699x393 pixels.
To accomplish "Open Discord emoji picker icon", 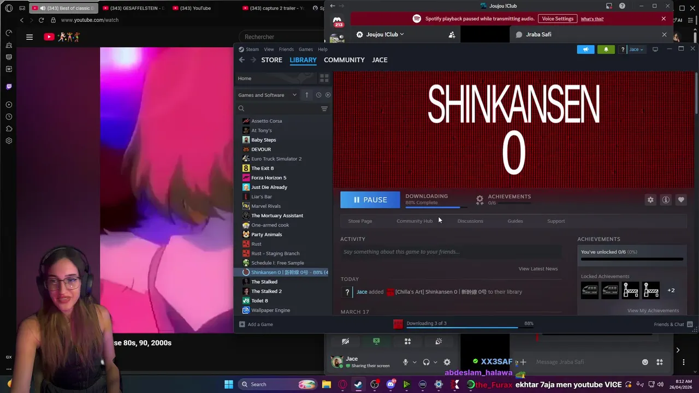I will pyautogui.click(x=645, y=362).
